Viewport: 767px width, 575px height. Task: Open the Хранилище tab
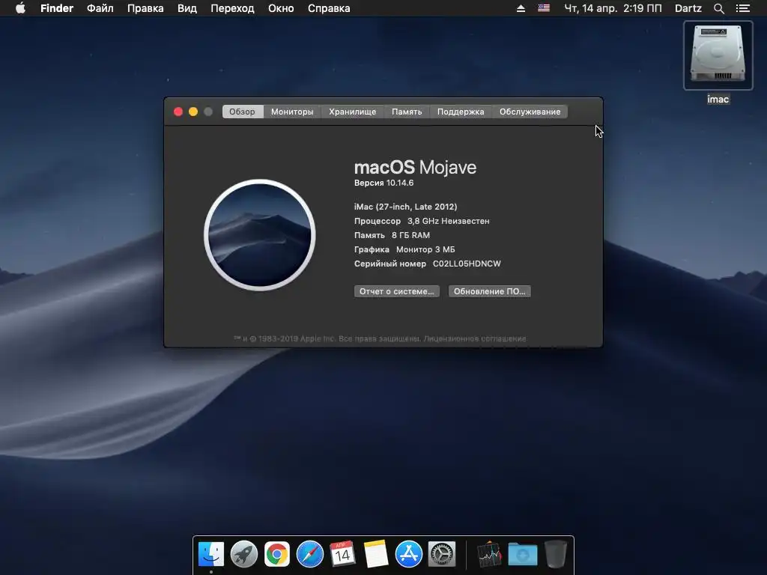pyautogui.click(x=352, y=112)
